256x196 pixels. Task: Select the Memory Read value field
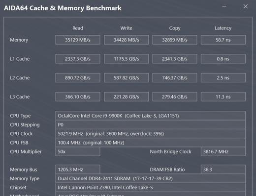pyautogui.click(x=78, y=40)
